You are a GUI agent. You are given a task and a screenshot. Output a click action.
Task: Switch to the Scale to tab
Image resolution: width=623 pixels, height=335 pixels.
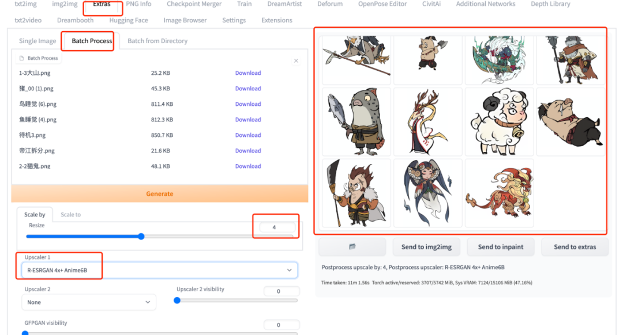pos(70,215)
